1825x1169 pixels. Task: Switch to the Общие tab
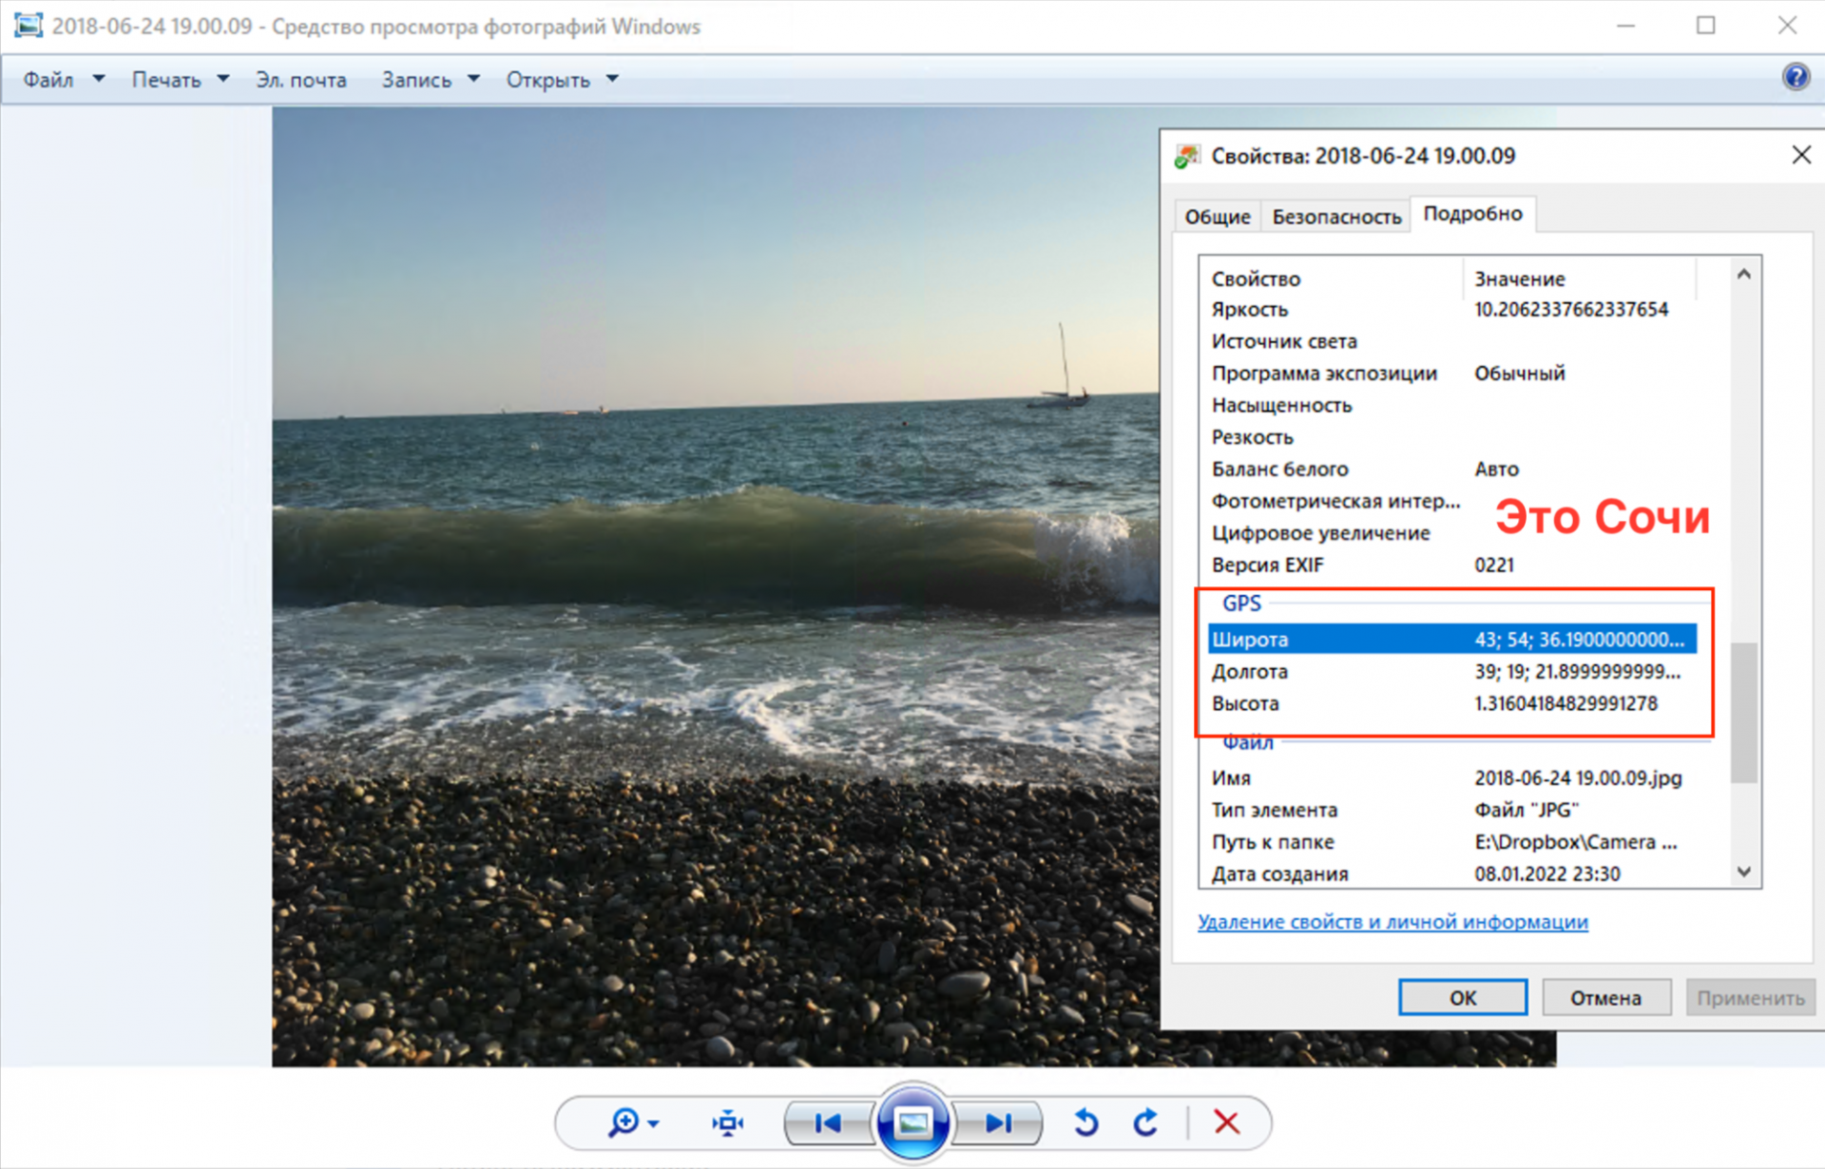point(1217,217)
